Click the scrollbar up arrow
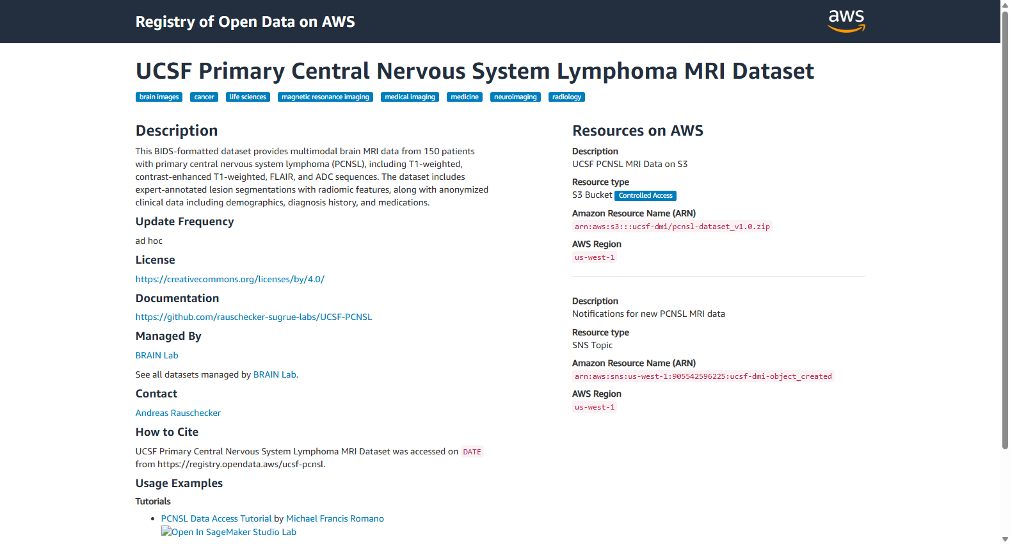Viewport: 1010px width, 544px height. click(x=1005, y=4)
